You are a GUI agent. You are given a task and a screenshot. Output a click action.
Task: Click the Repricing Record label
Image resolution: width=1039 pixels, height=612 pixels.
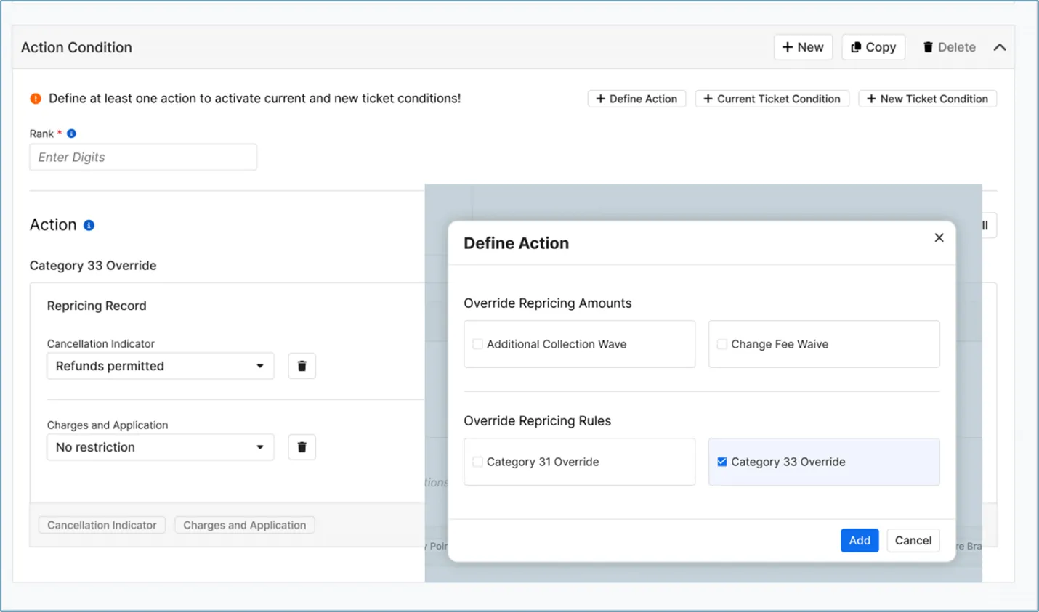97,306
